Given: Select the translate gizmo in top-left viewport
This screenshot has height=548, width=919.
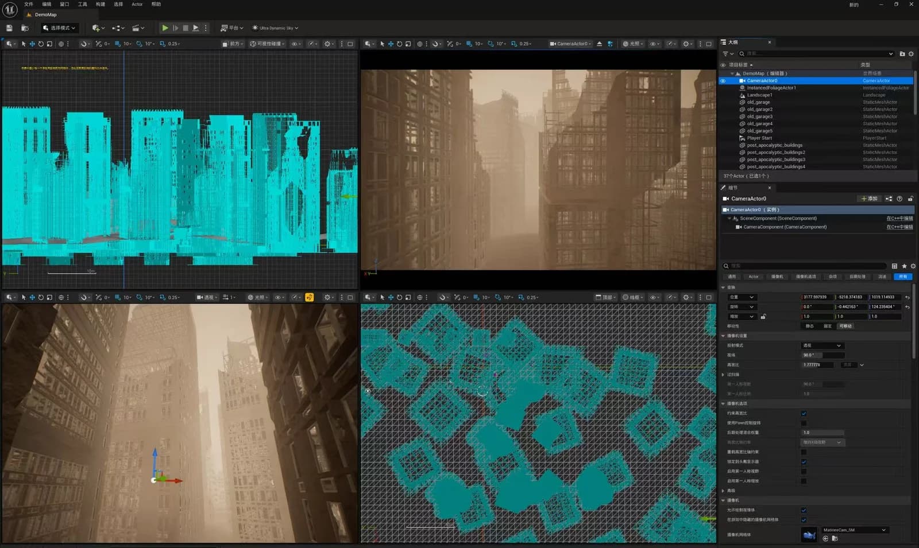Looking at the screenshot, I should [32, 44].
